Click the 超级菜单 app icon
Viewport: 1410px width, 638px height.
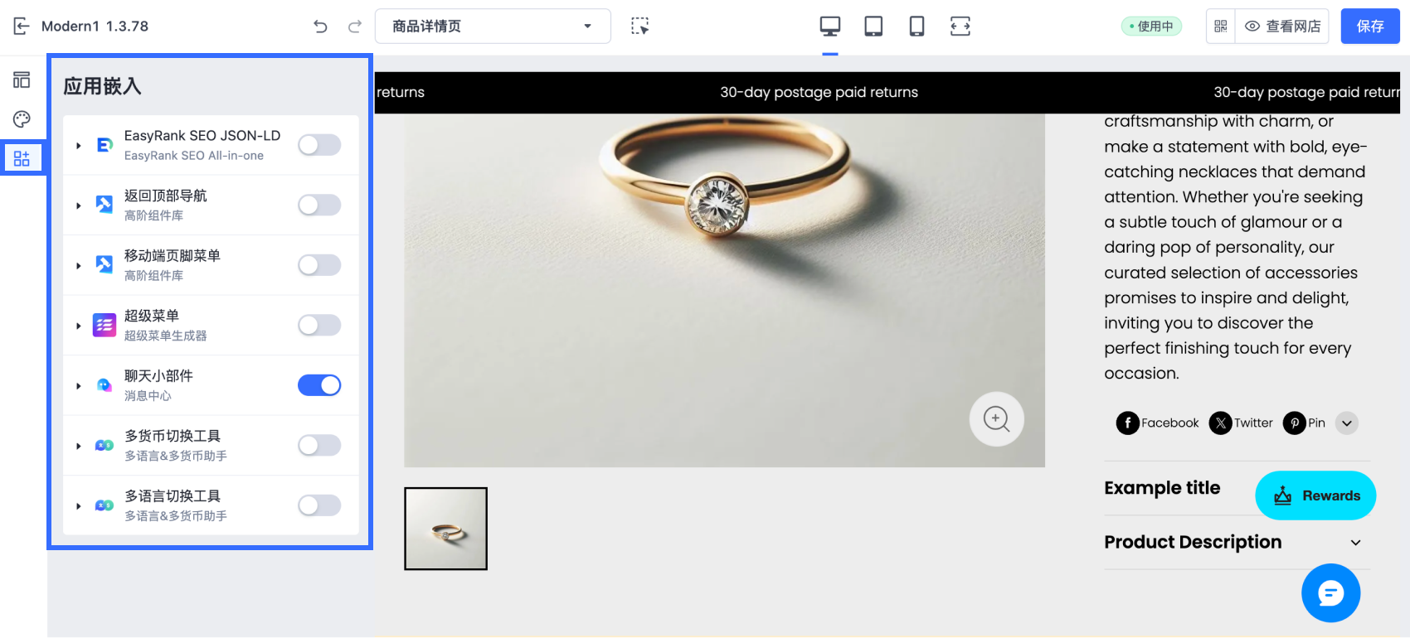(105, 326)
